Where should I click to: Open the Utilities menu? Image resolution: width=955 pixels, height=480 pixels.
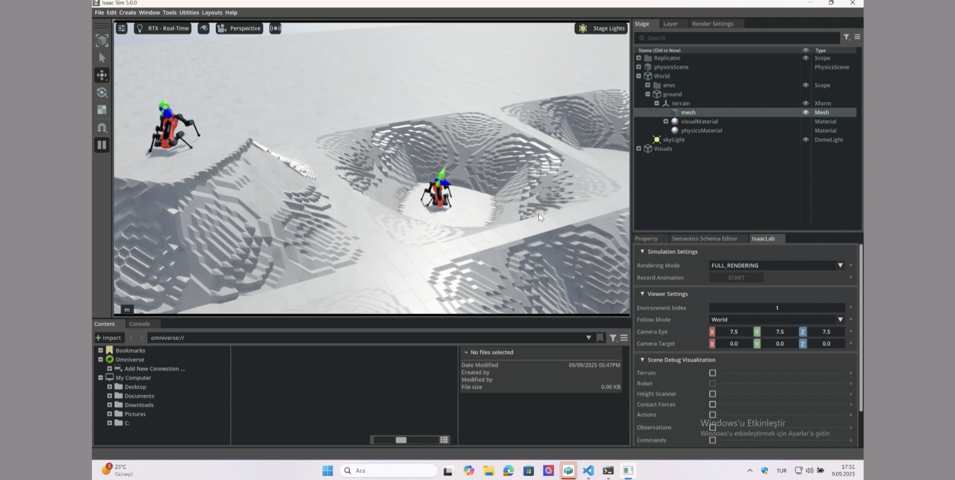click(189, 13)
